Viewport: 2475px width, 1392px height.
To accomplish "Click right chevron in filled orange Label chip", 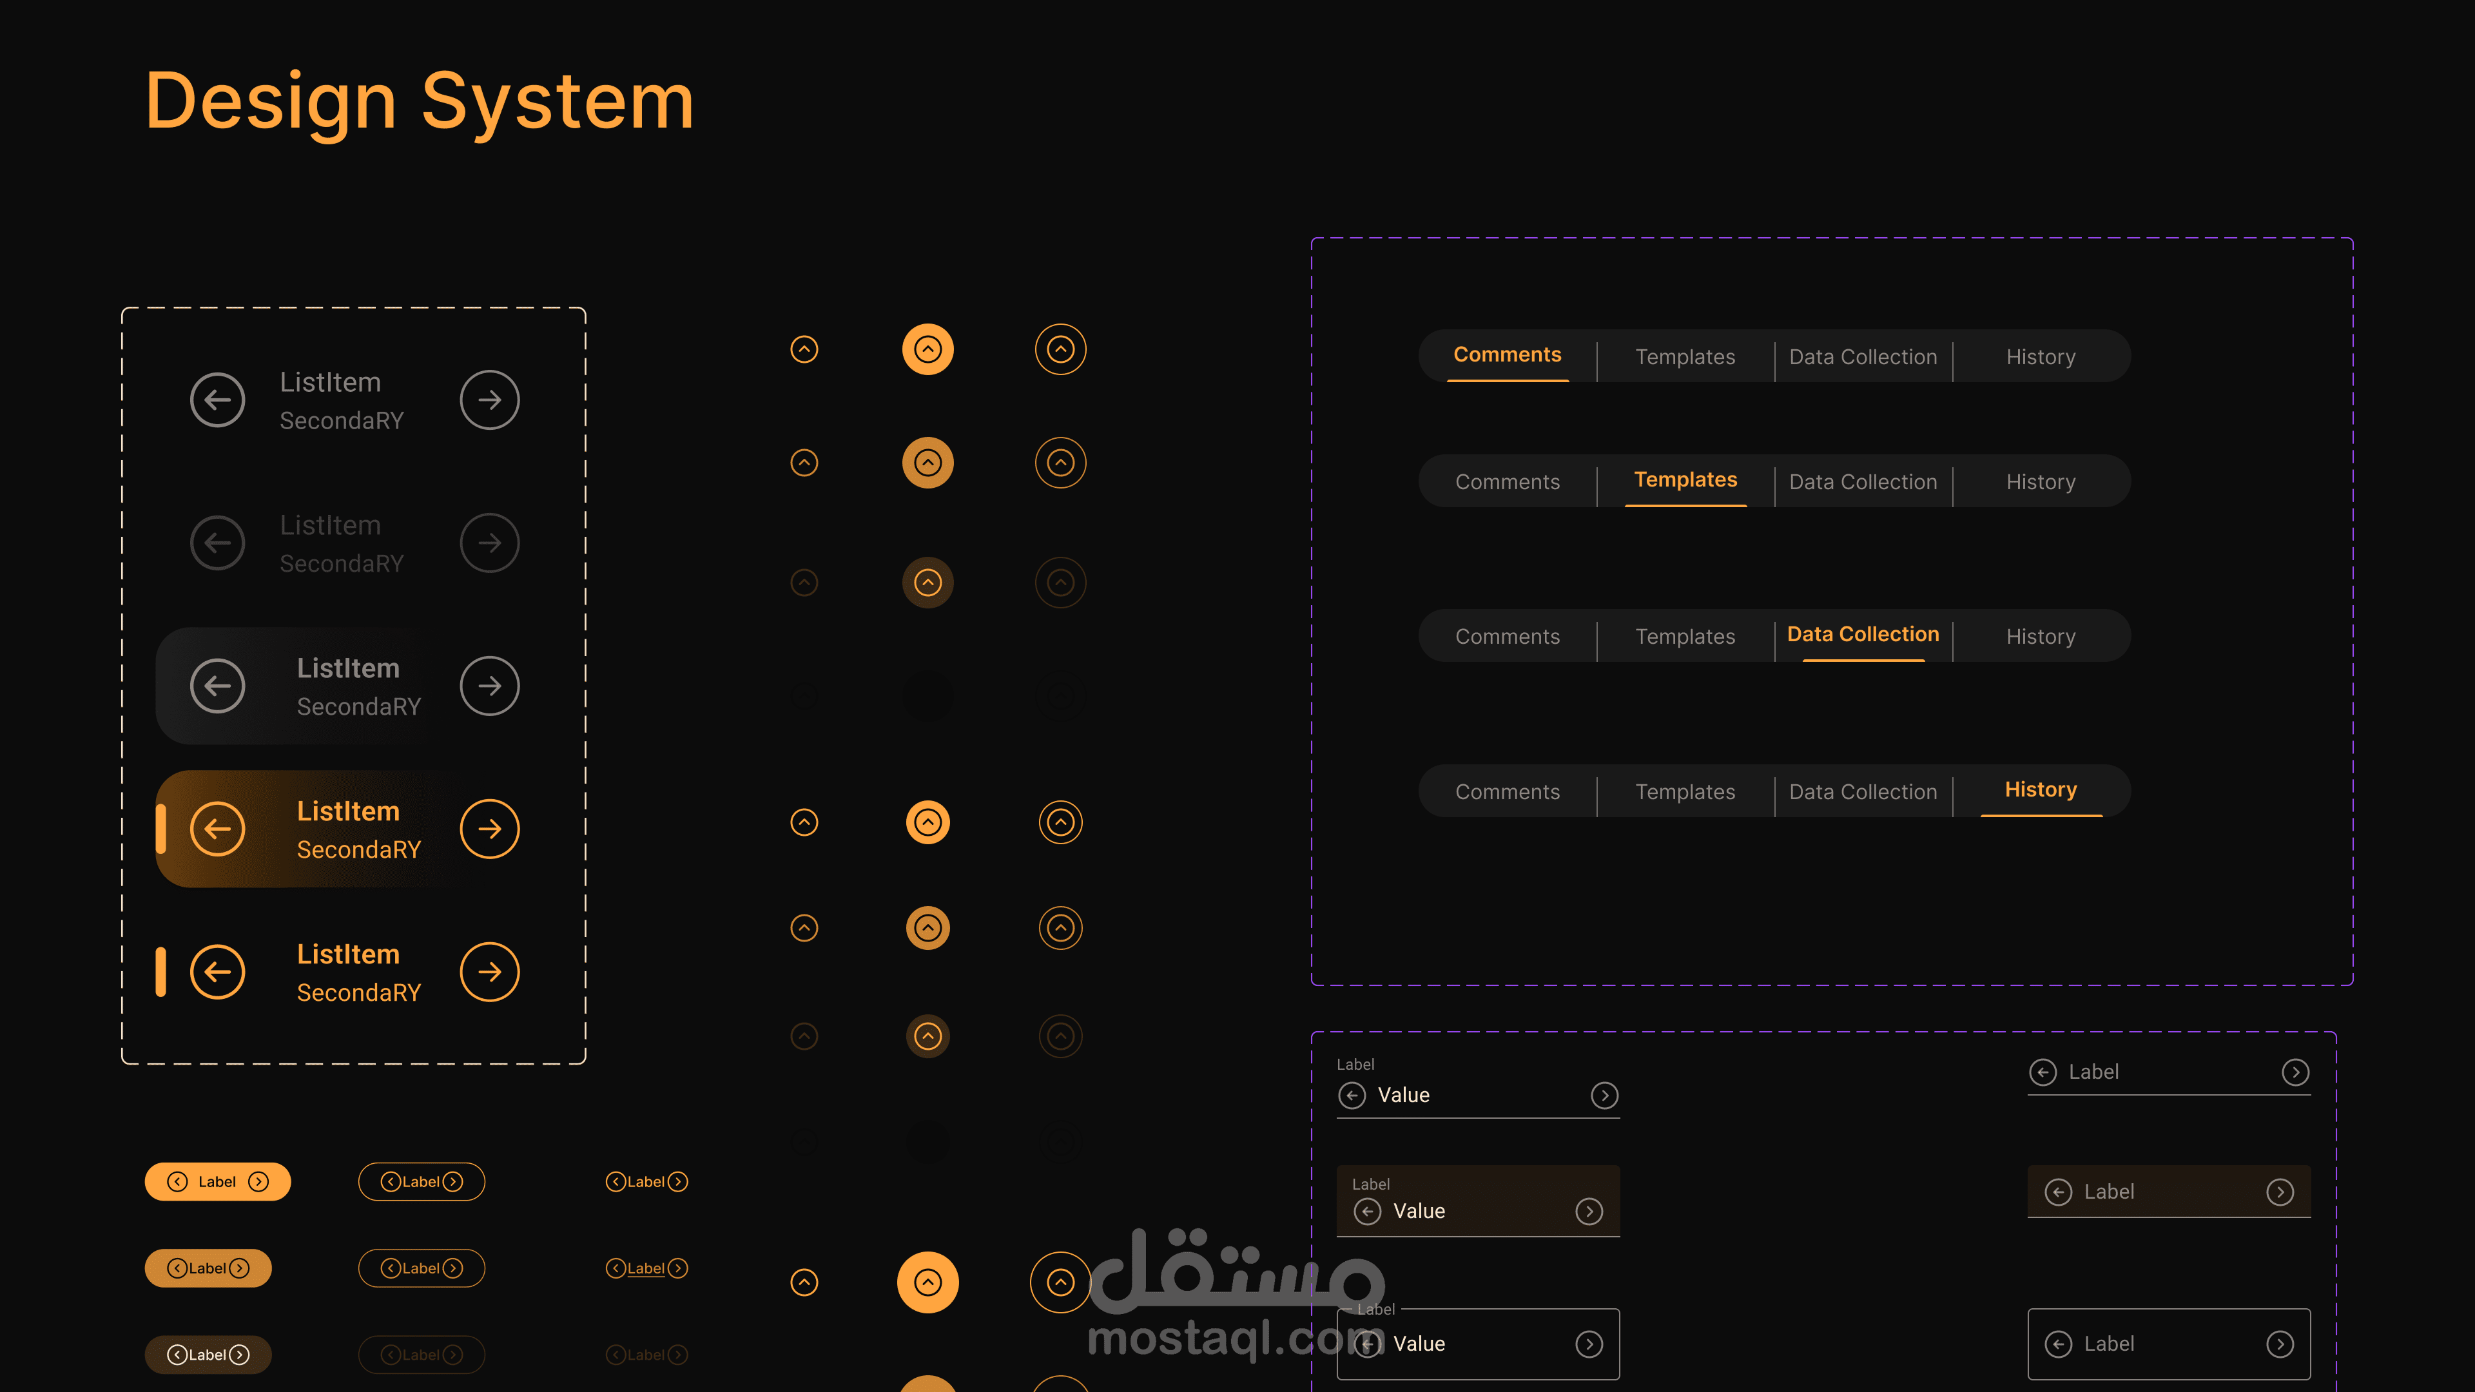I will click(258, 1182).
